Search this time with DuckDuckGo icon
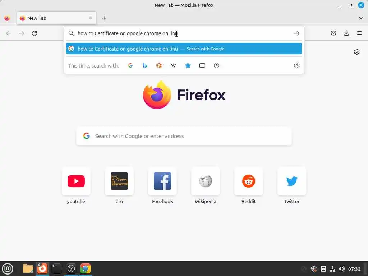The width and height of the screenshot is (368, 276). tap(159, 65)
